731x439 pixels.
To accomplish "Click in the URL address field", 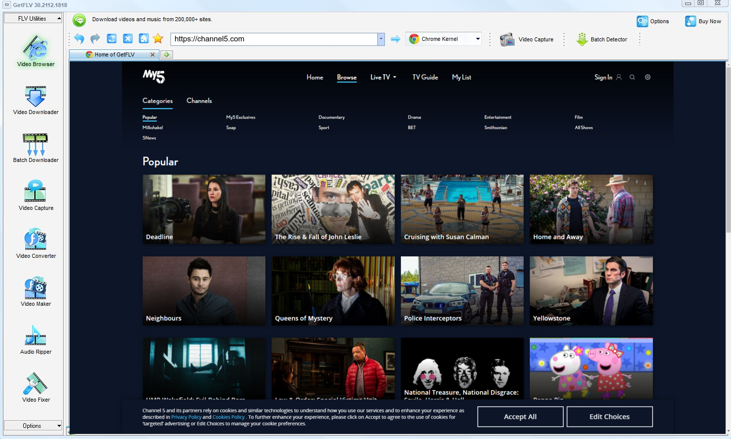I will coord(274,39).
